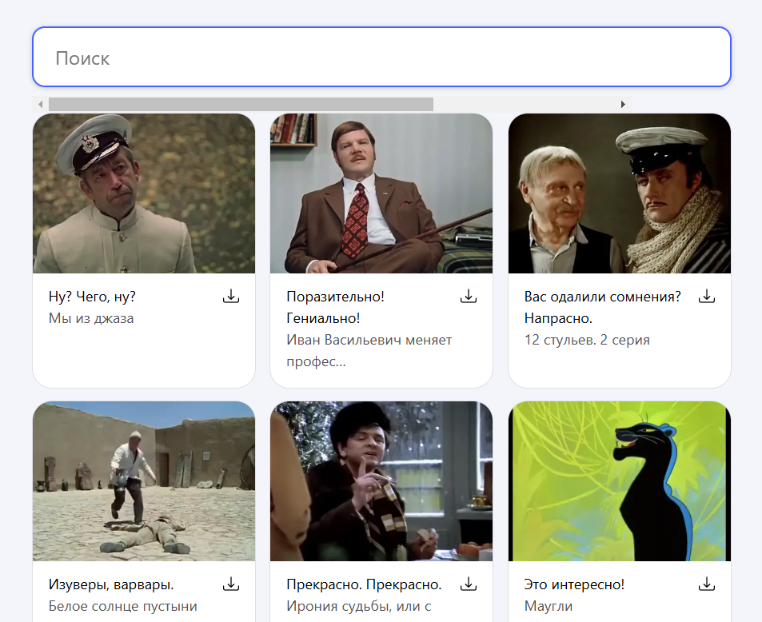Click the horizontal scrollbar right arrow

click(623, 104)
